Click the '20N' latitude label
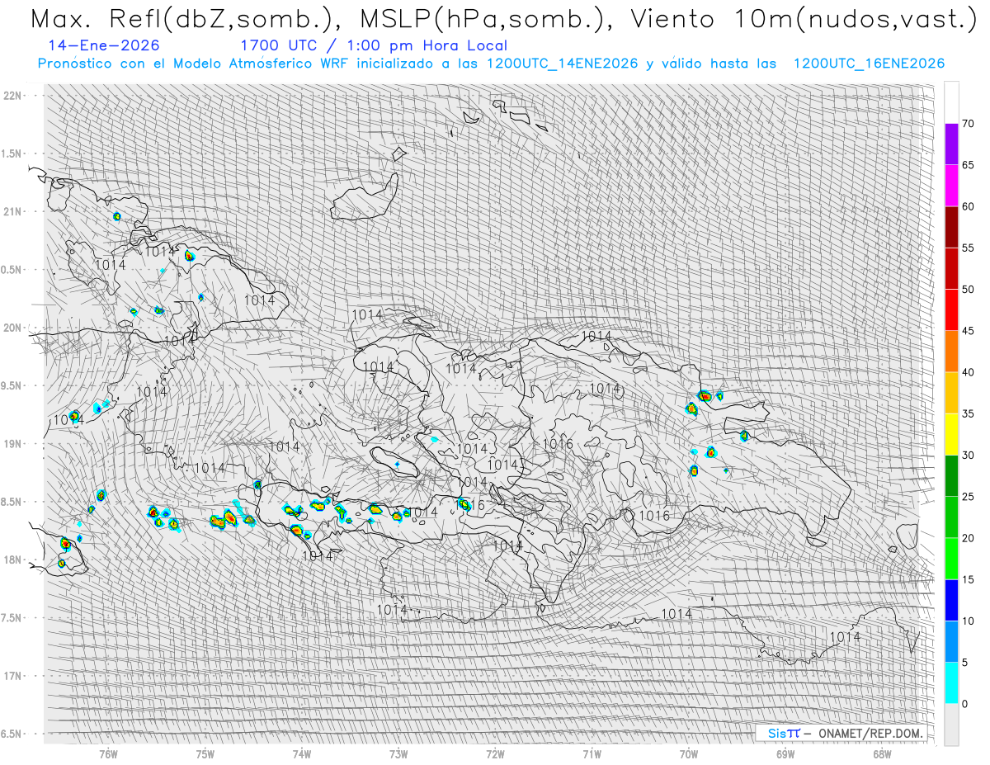This screenshot has width=990, height=765. coord(14,328)
